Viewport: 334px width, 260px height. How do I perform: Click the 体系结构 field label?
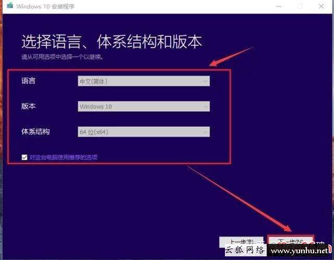[x=35, y=132]
